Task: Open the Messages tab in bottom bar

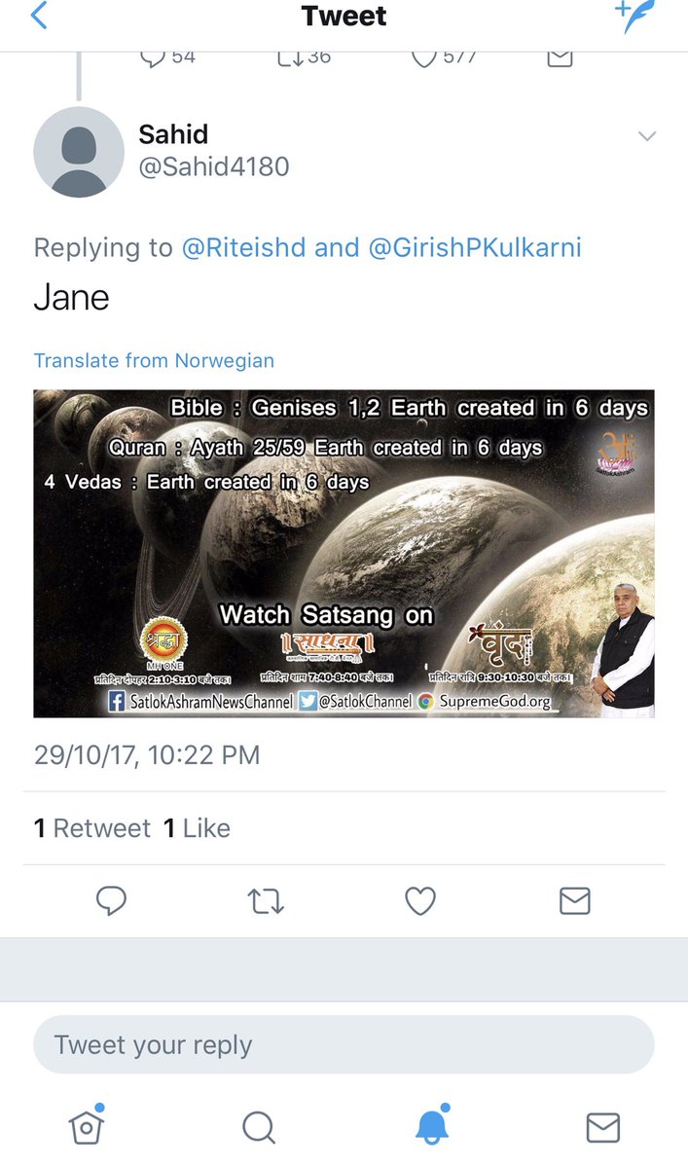Action: point(603,1127)
